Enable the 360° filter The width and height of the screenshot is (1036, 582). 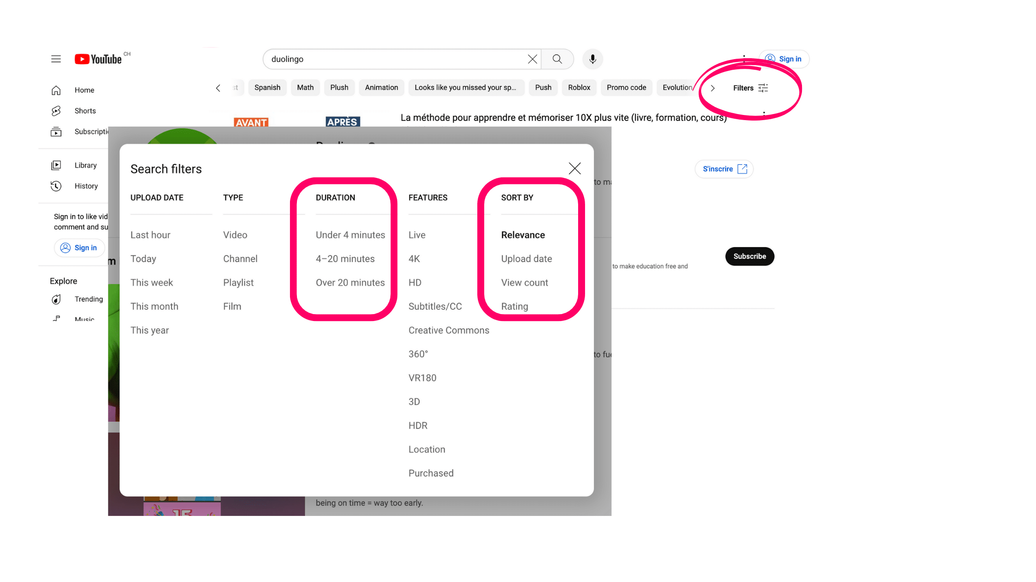tap(419, 354)
